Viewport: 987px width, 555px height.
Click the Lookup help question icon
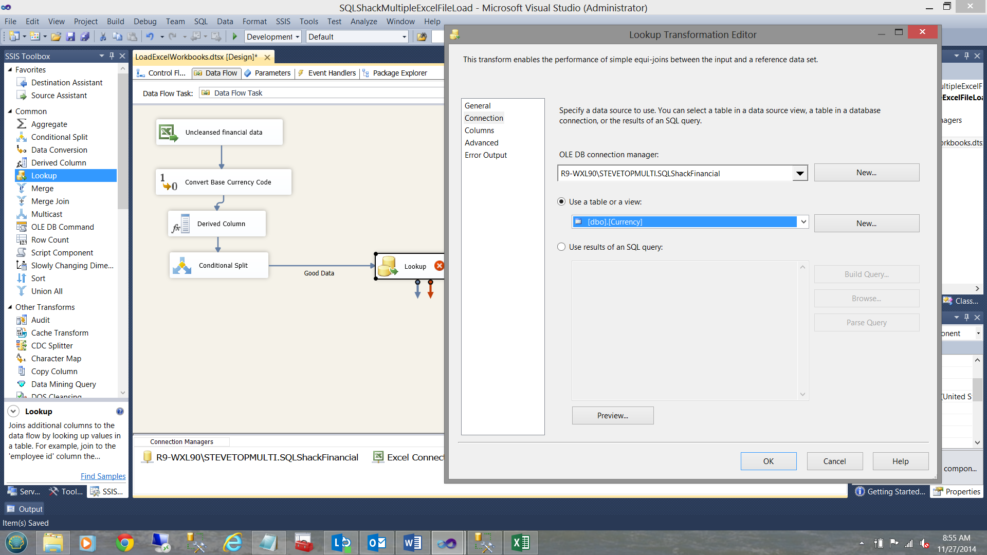120,412
